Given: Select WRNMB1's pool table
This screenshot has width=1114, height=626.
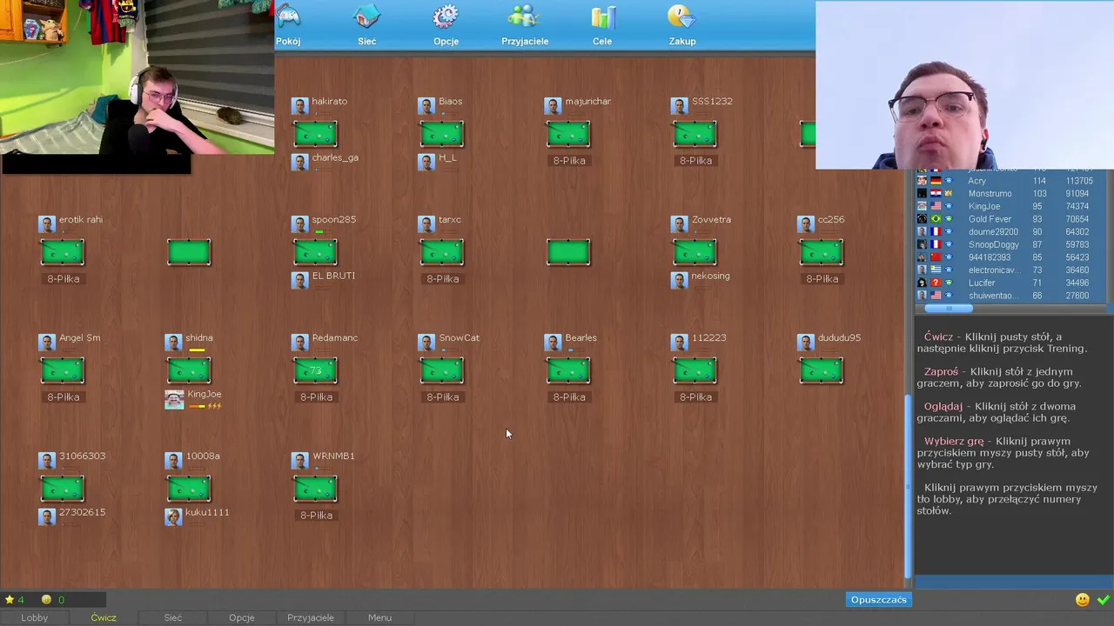Looking at the screenshot, I should pos(315,489).
